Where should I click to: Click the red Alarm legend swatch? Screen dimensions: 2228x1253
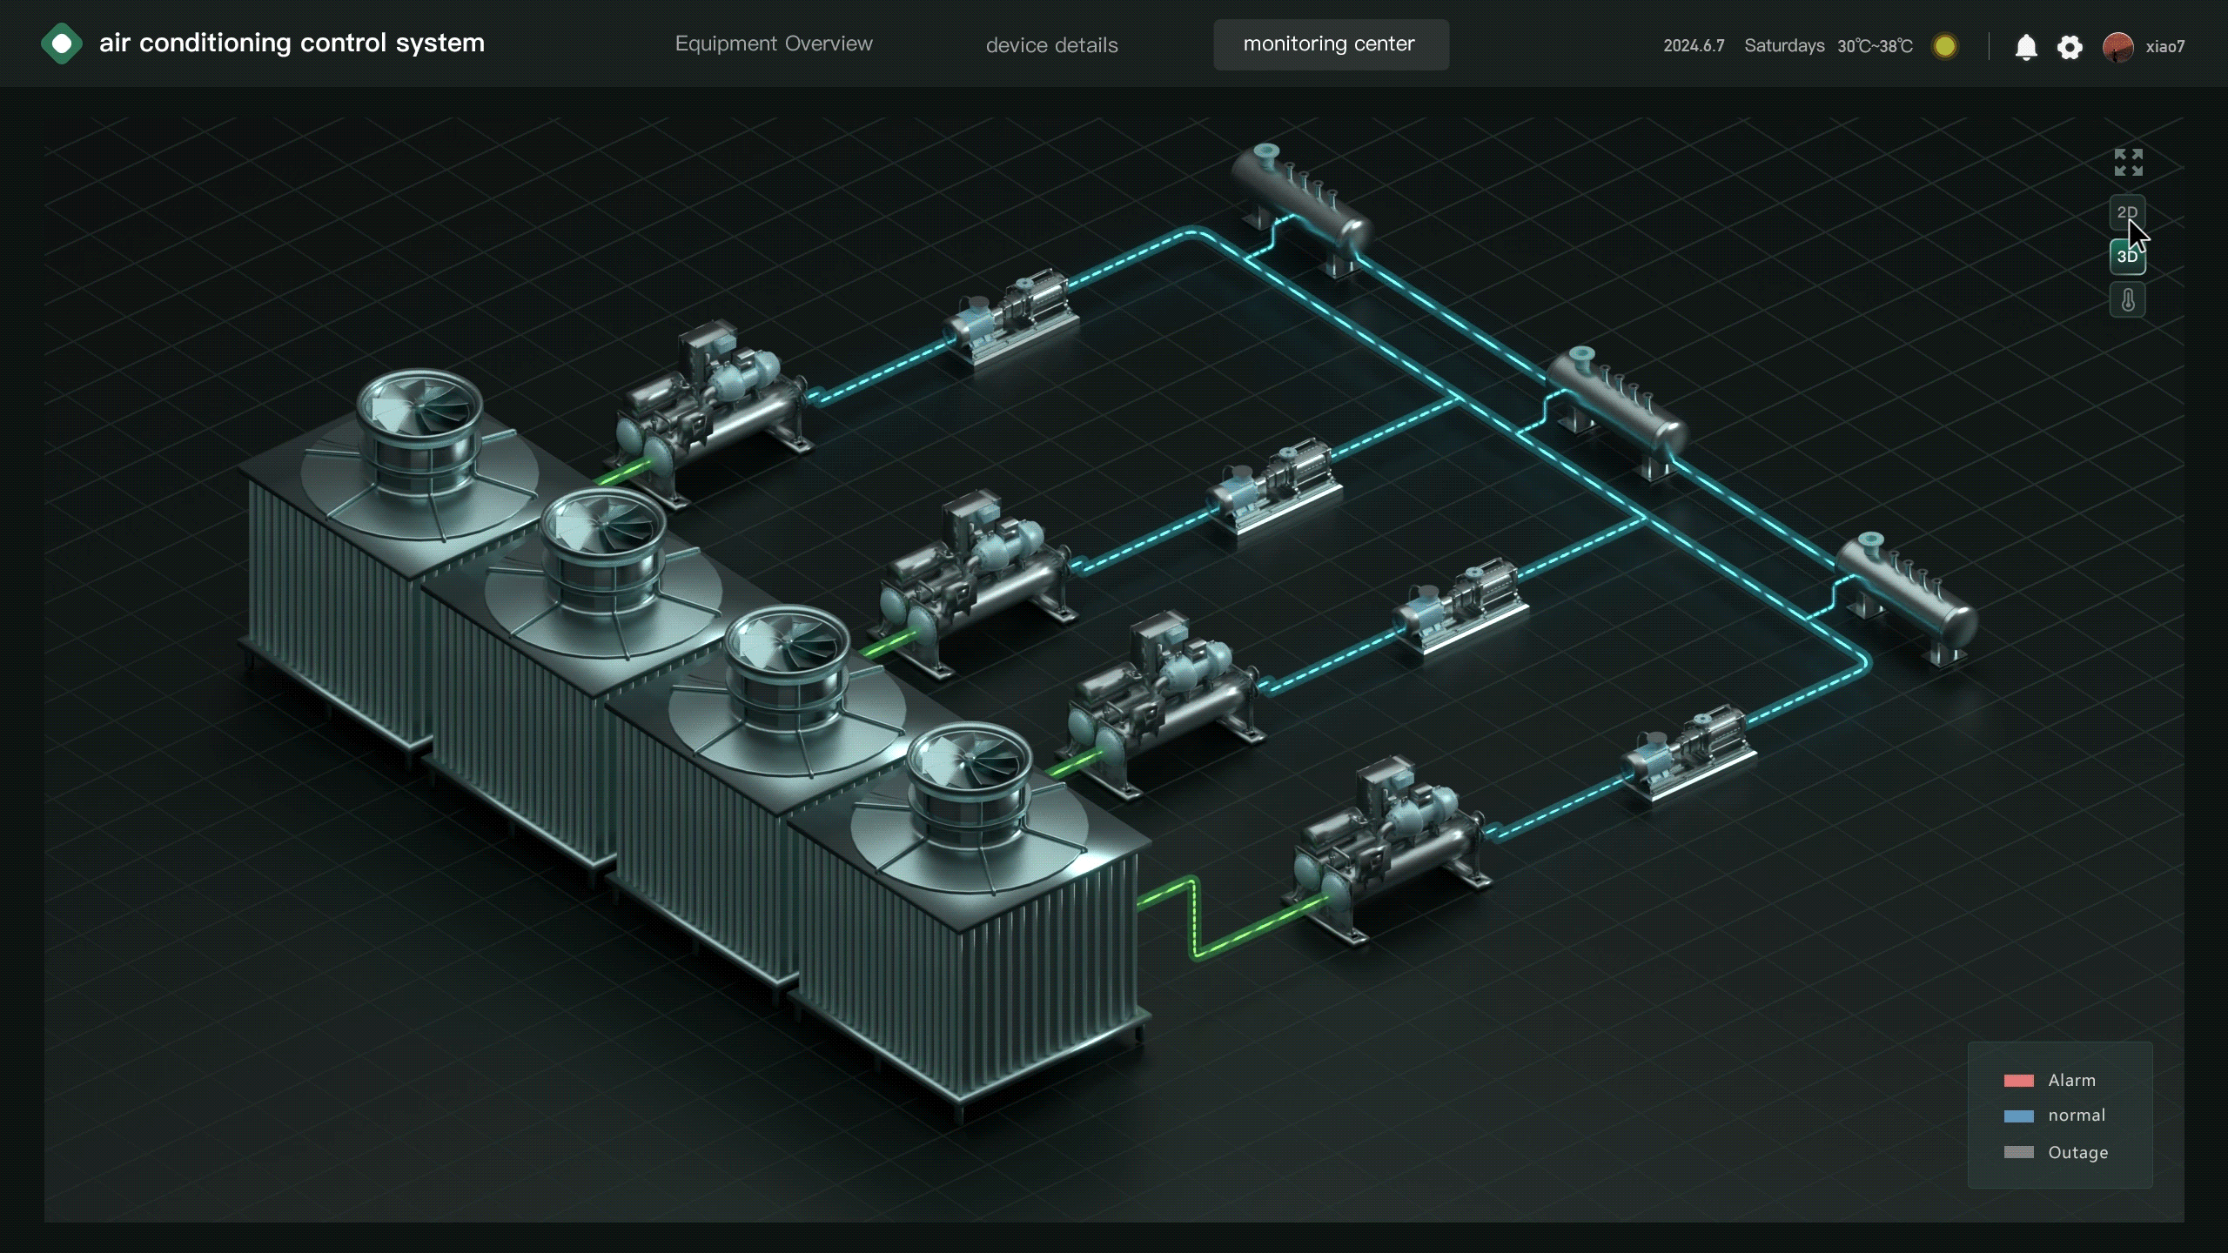2018,1081
